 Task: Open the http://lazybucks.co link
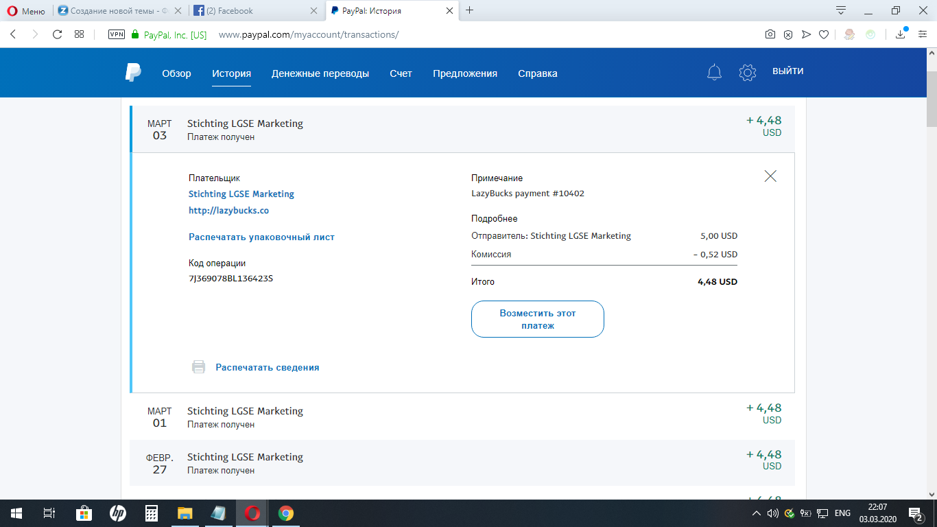click(x=228, y=211)
